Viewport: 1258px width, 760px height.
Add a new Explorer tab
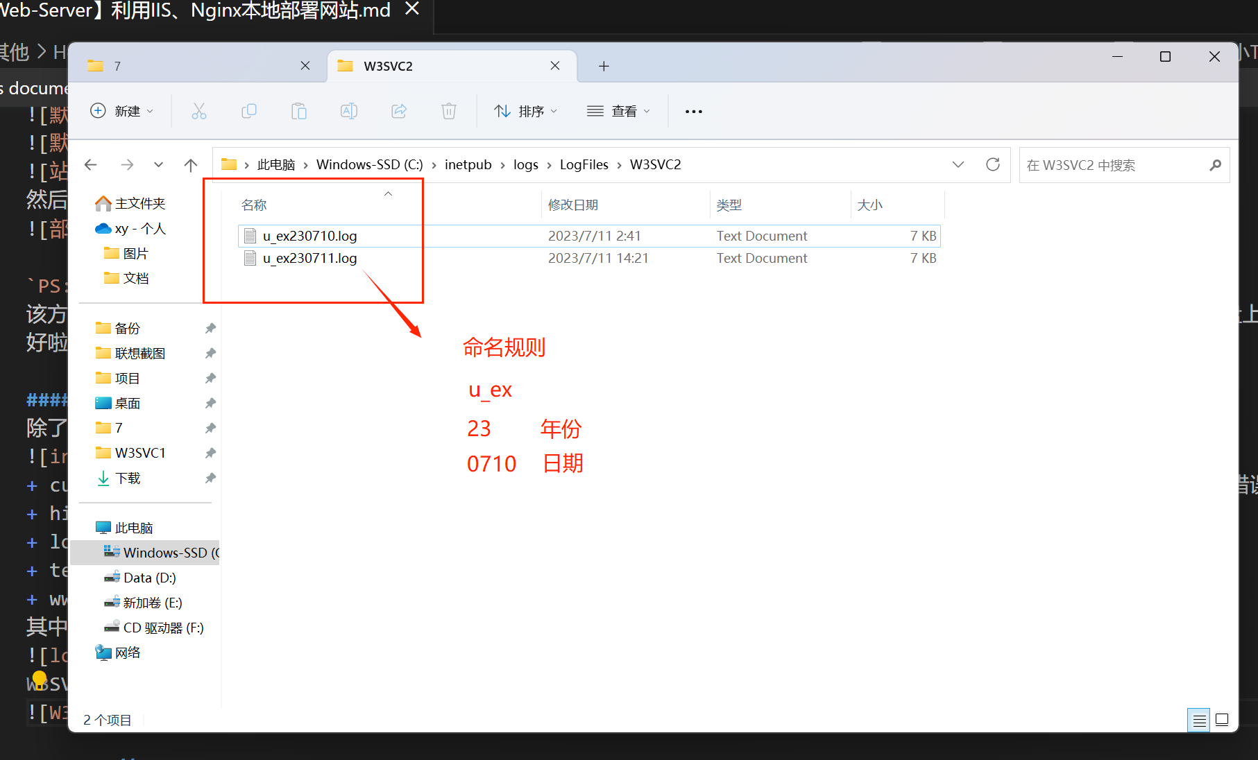[x=604, y=66]
